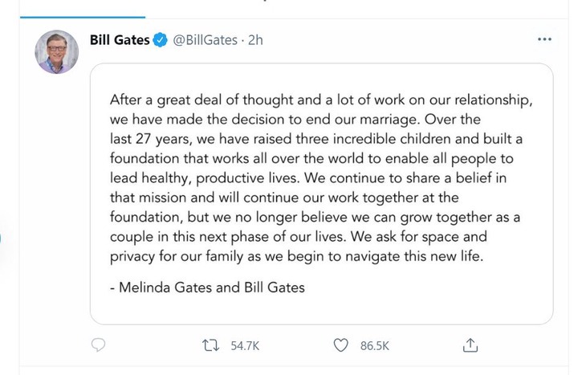The height and width of the screenshot is (375, 578).
Task: Click the reply speech bubble icon
Action: (98, 345)
